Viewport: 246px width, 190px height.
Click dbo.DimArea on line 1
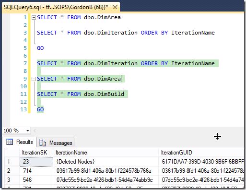coord(102,17)
